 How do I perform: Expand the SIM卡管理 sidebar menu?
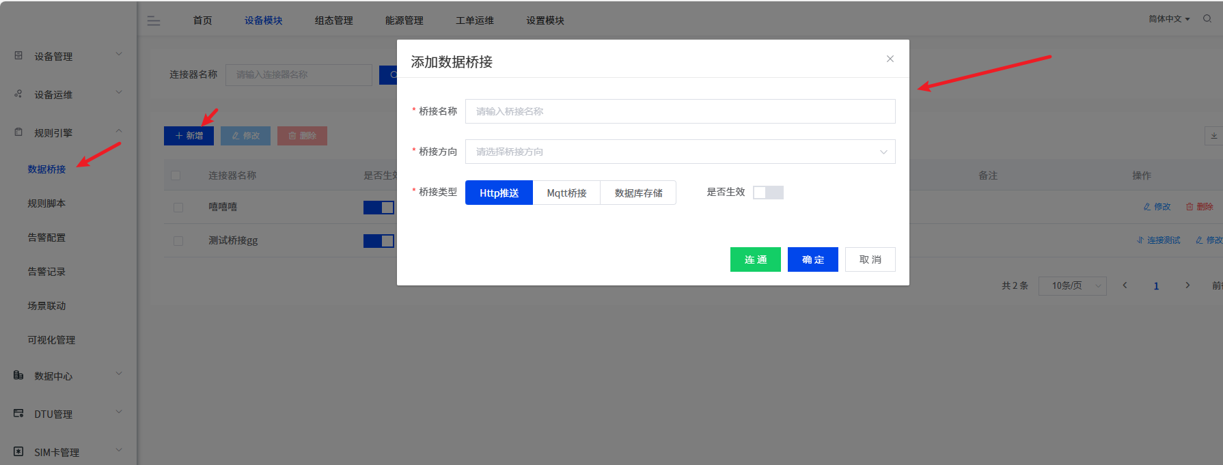pos(119,450)
